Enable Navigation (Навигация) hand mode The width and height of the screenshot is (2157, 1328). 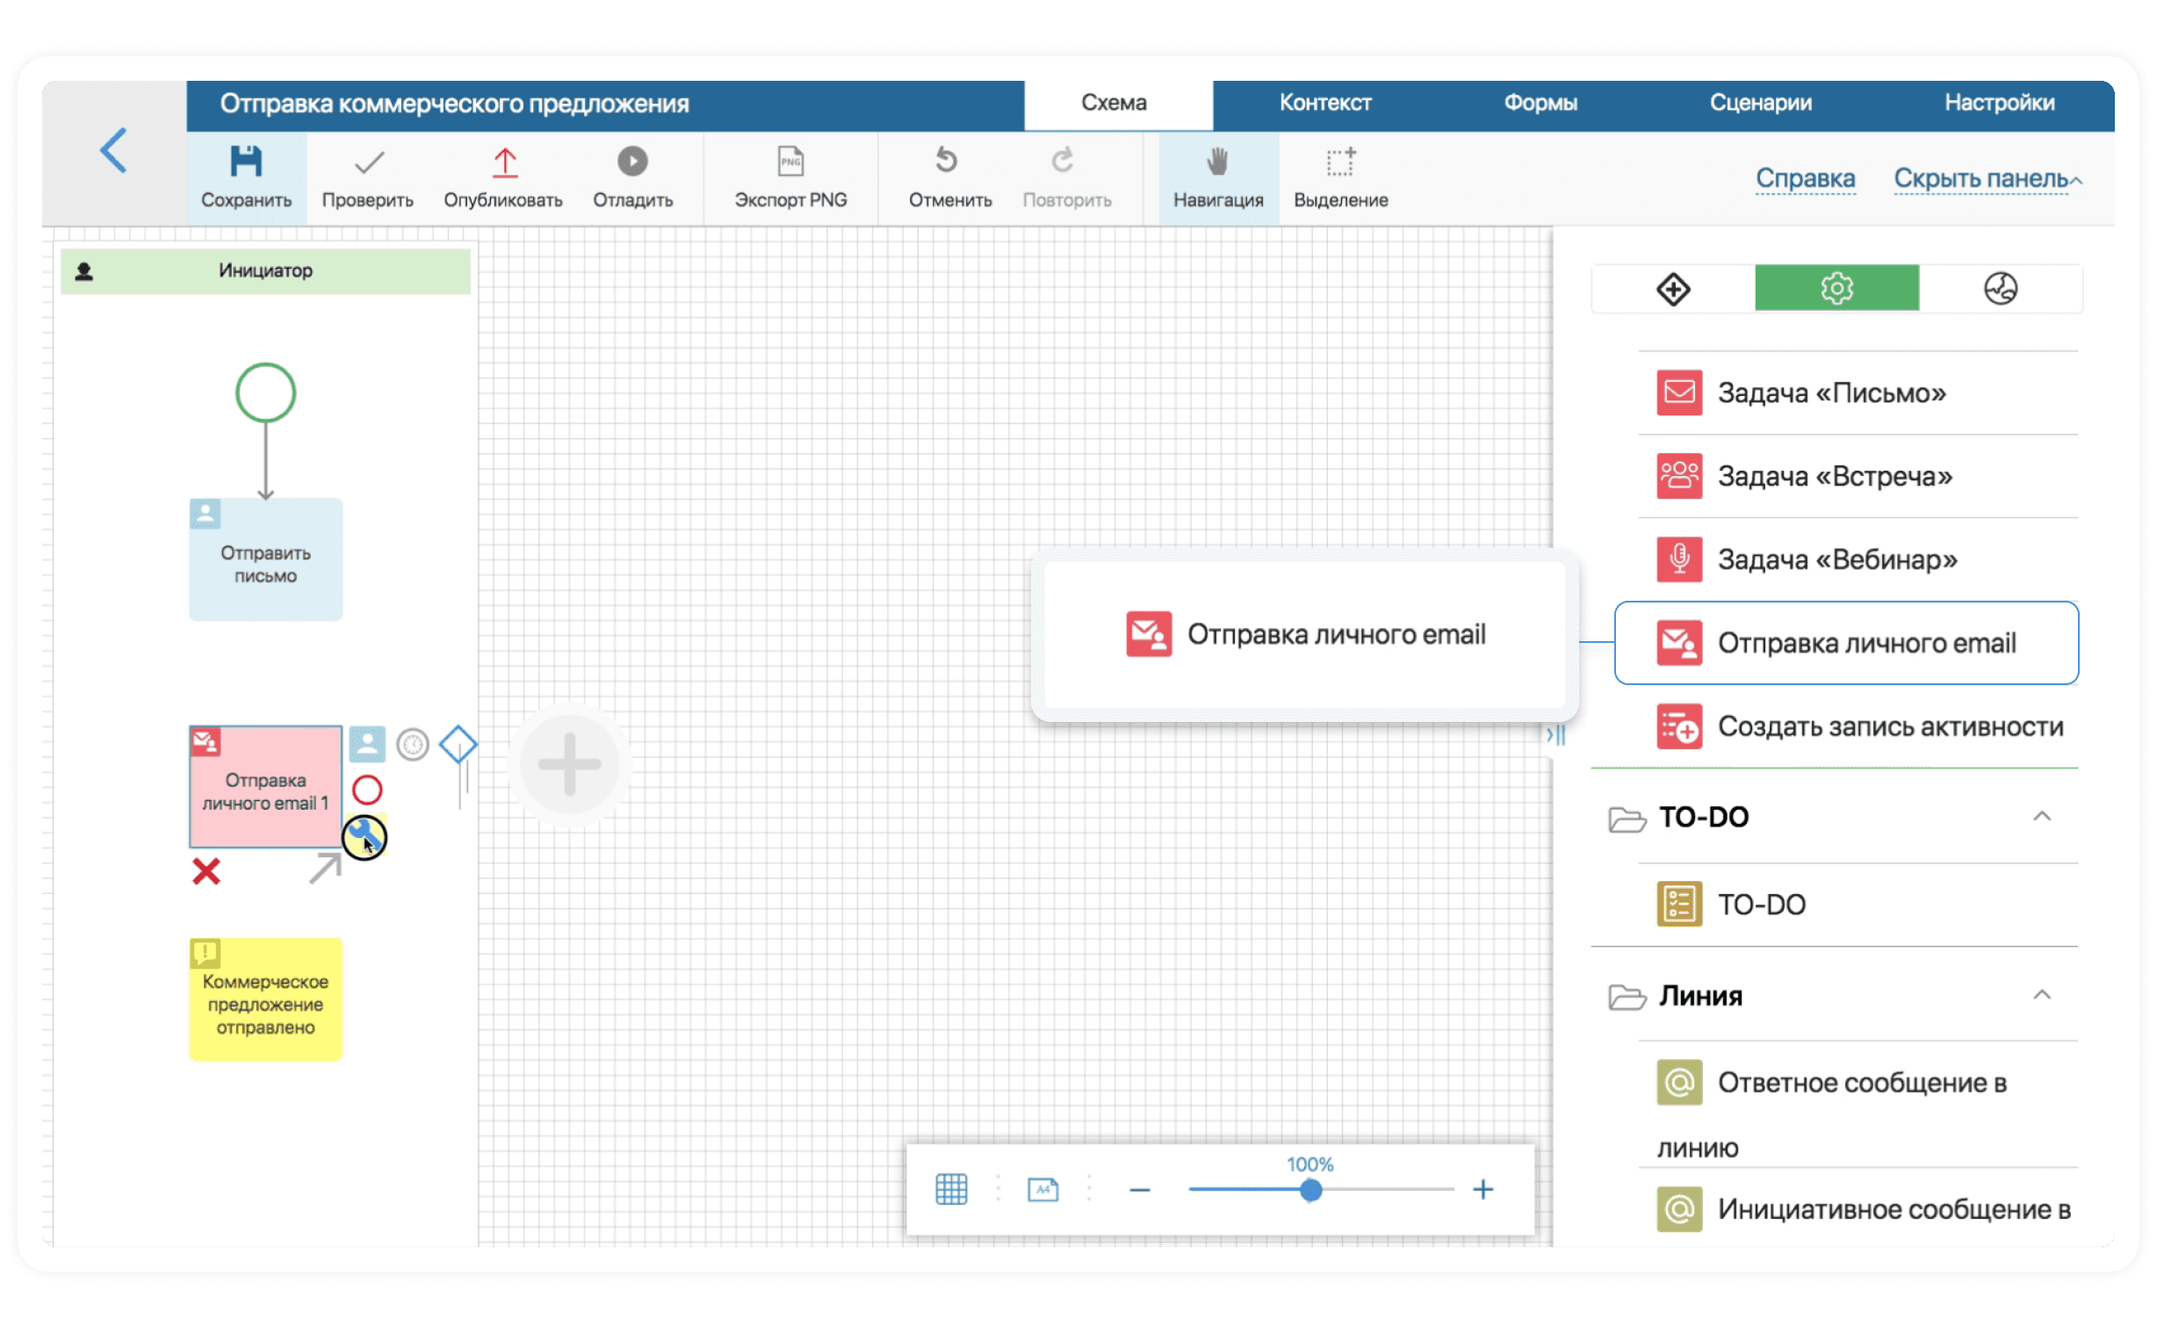(x=1217, y=162)
